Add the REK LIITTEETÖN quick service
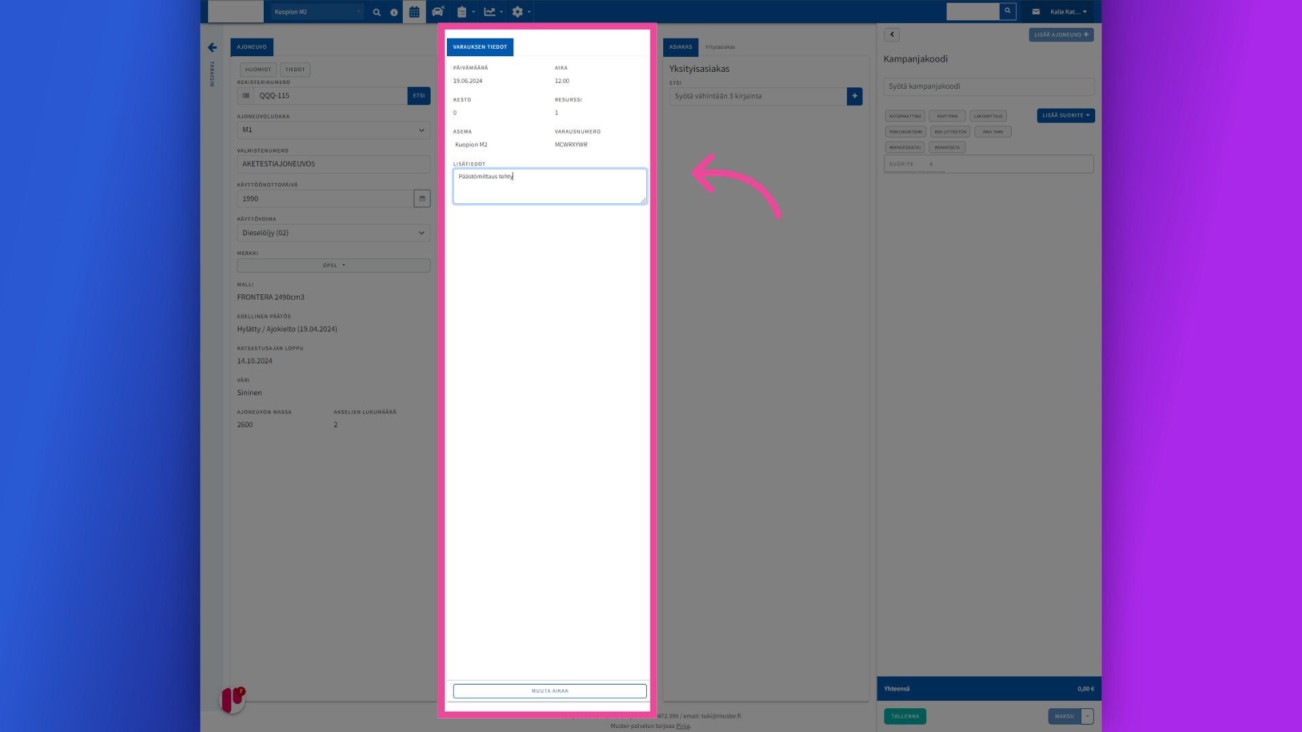 950,132
